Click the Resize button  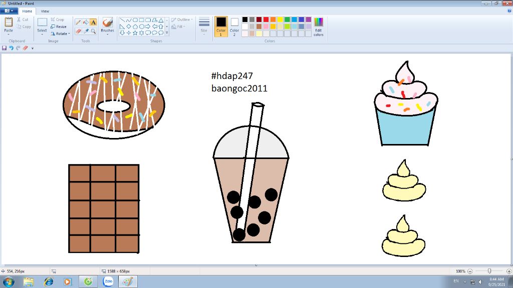[x=59, y=26]
